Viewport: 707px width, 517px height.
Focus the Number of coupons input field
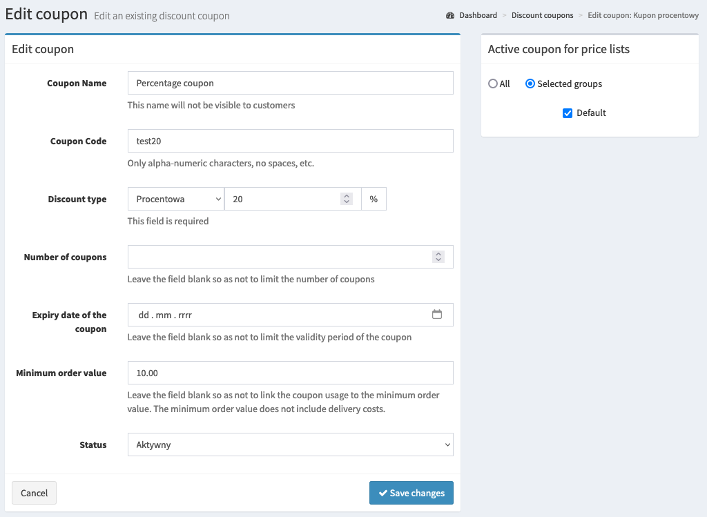(291, 257)
